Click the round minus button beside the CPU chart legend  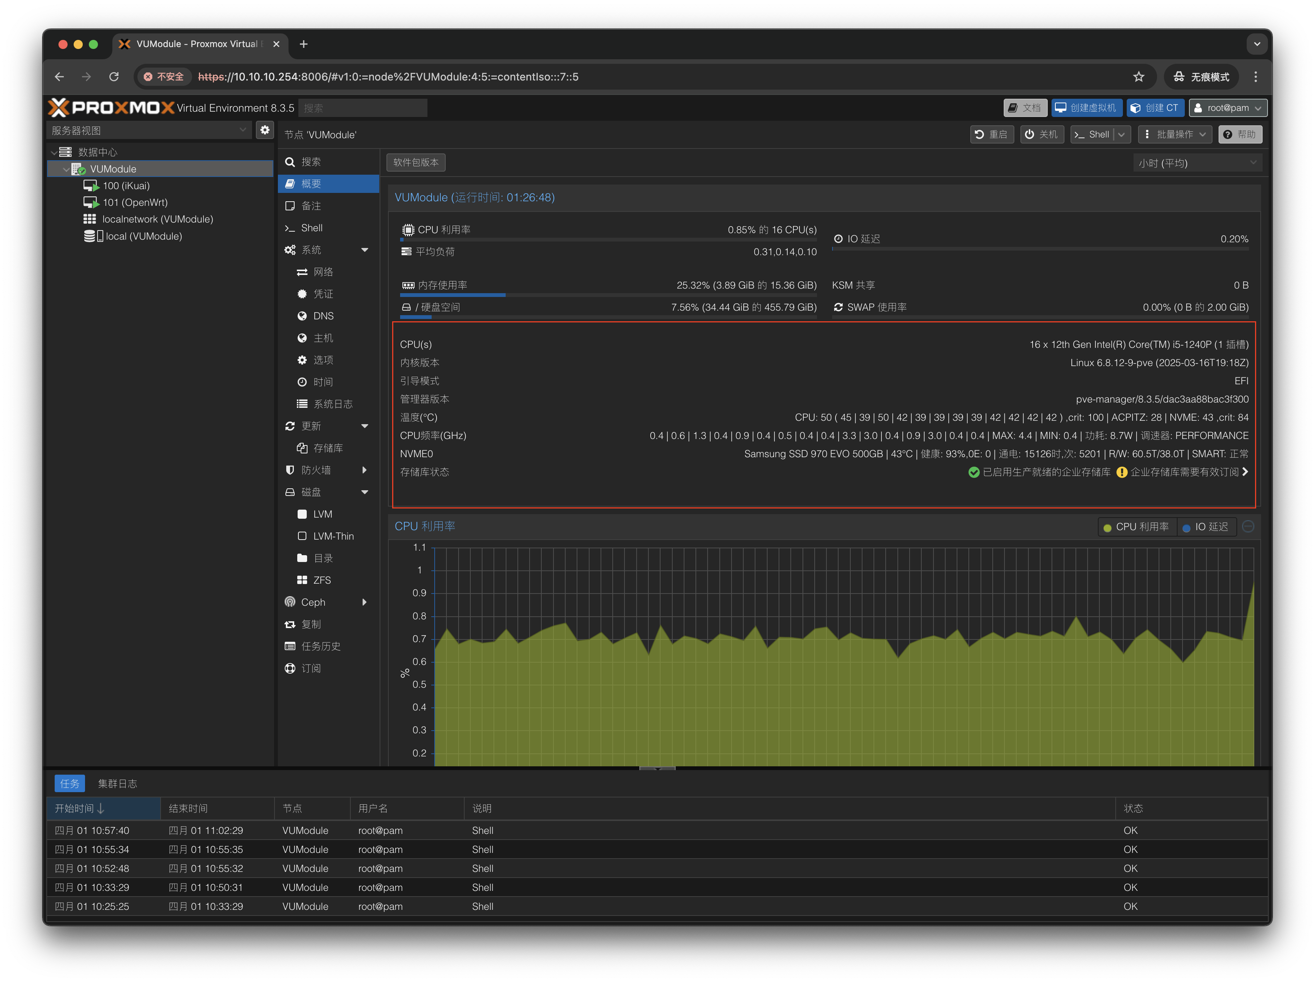(1248, 527)
